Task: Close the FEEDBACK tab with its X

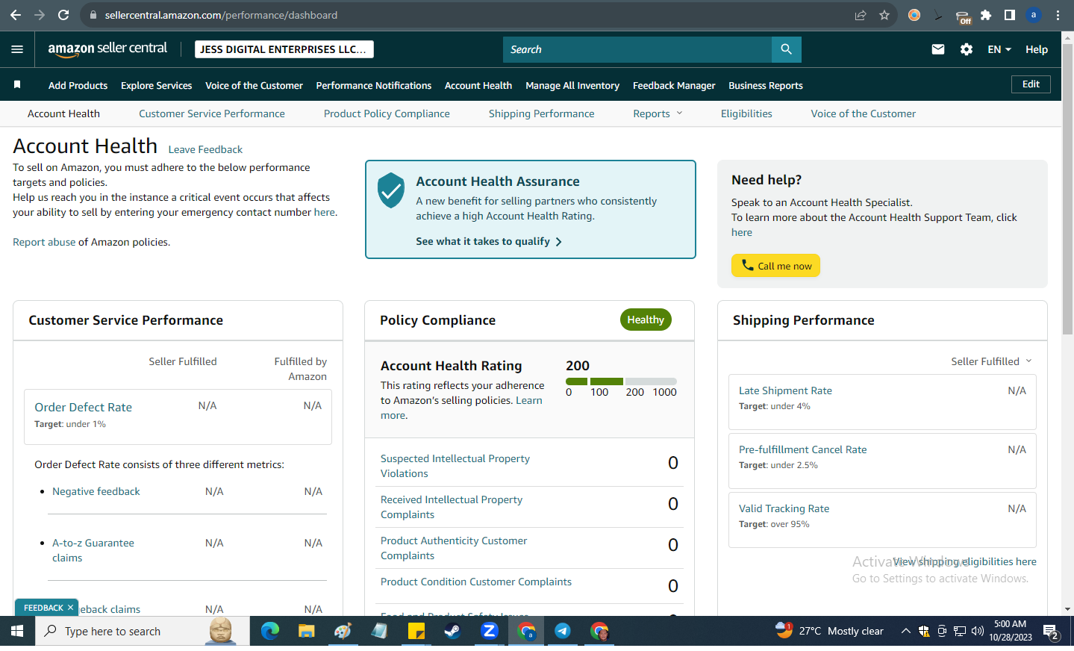Action: (x=71, y=608)
